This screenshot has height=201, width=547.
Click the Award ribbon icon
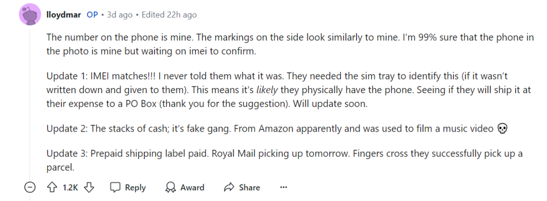(171, 187)
